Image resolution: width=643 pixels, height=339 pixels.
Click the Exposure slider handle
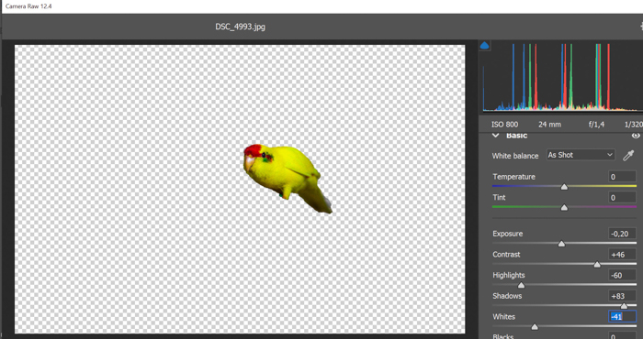(561, 244)
